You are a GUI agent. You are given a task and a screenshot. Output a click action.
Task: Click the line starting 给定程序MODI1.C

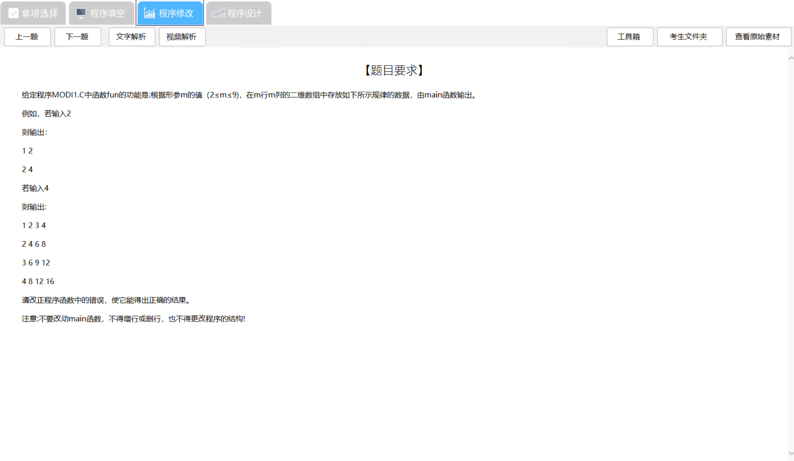[250, 95]
